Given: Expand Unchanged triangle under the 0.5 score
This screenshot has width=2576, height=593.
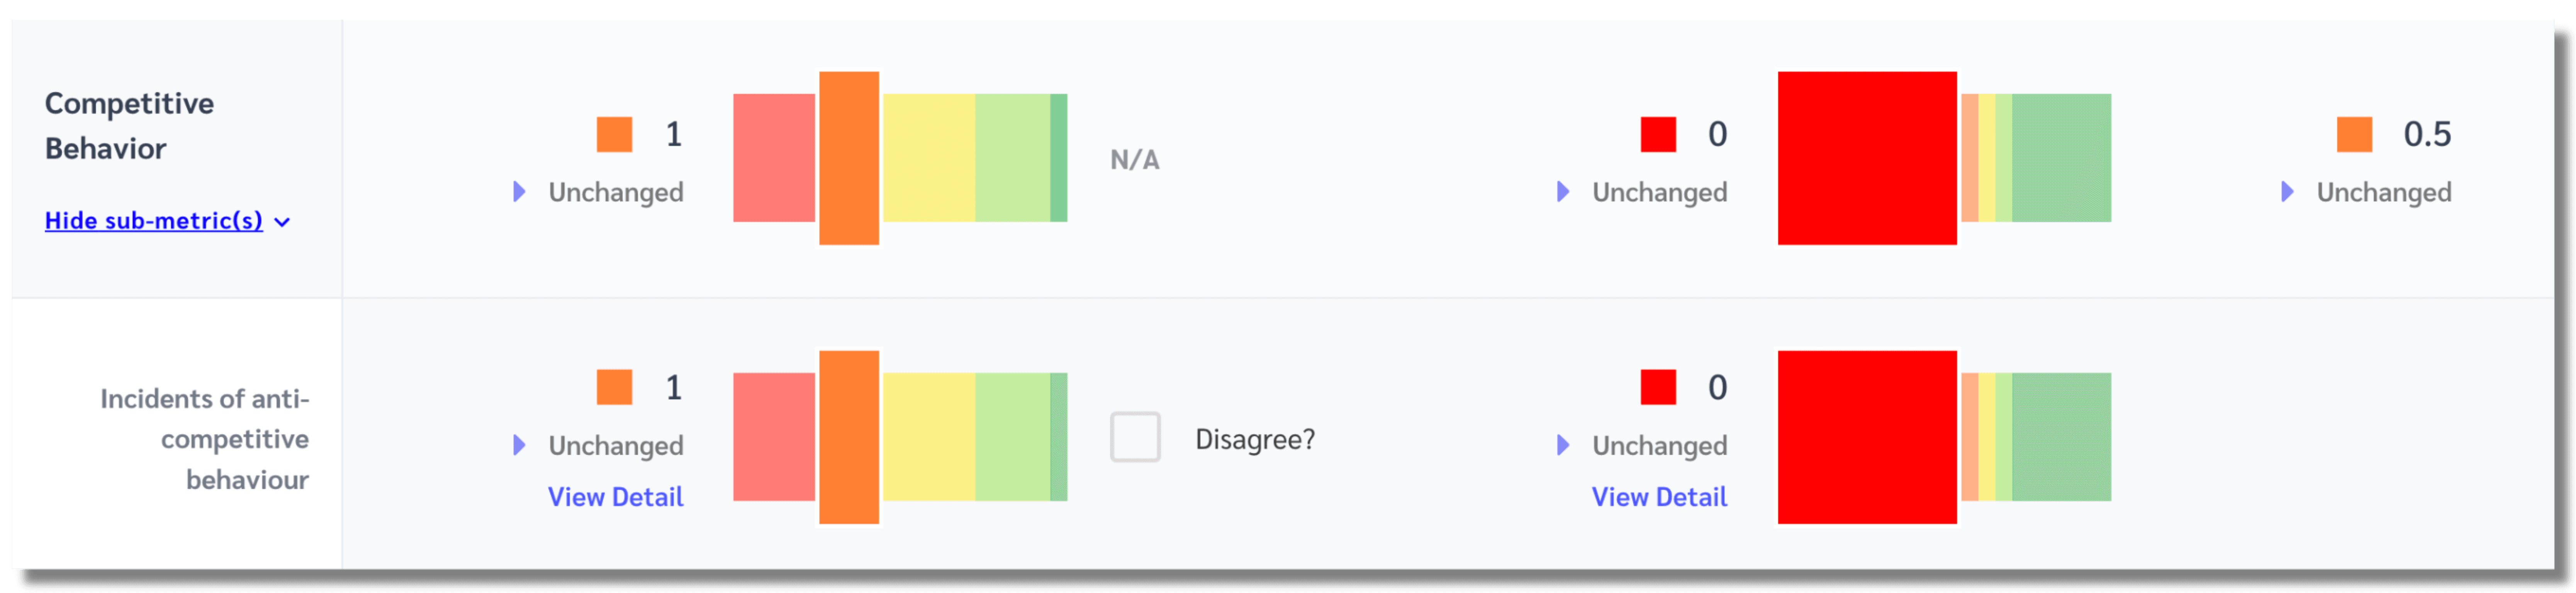Looking at the screenshot, I should tap(2287, 191).
